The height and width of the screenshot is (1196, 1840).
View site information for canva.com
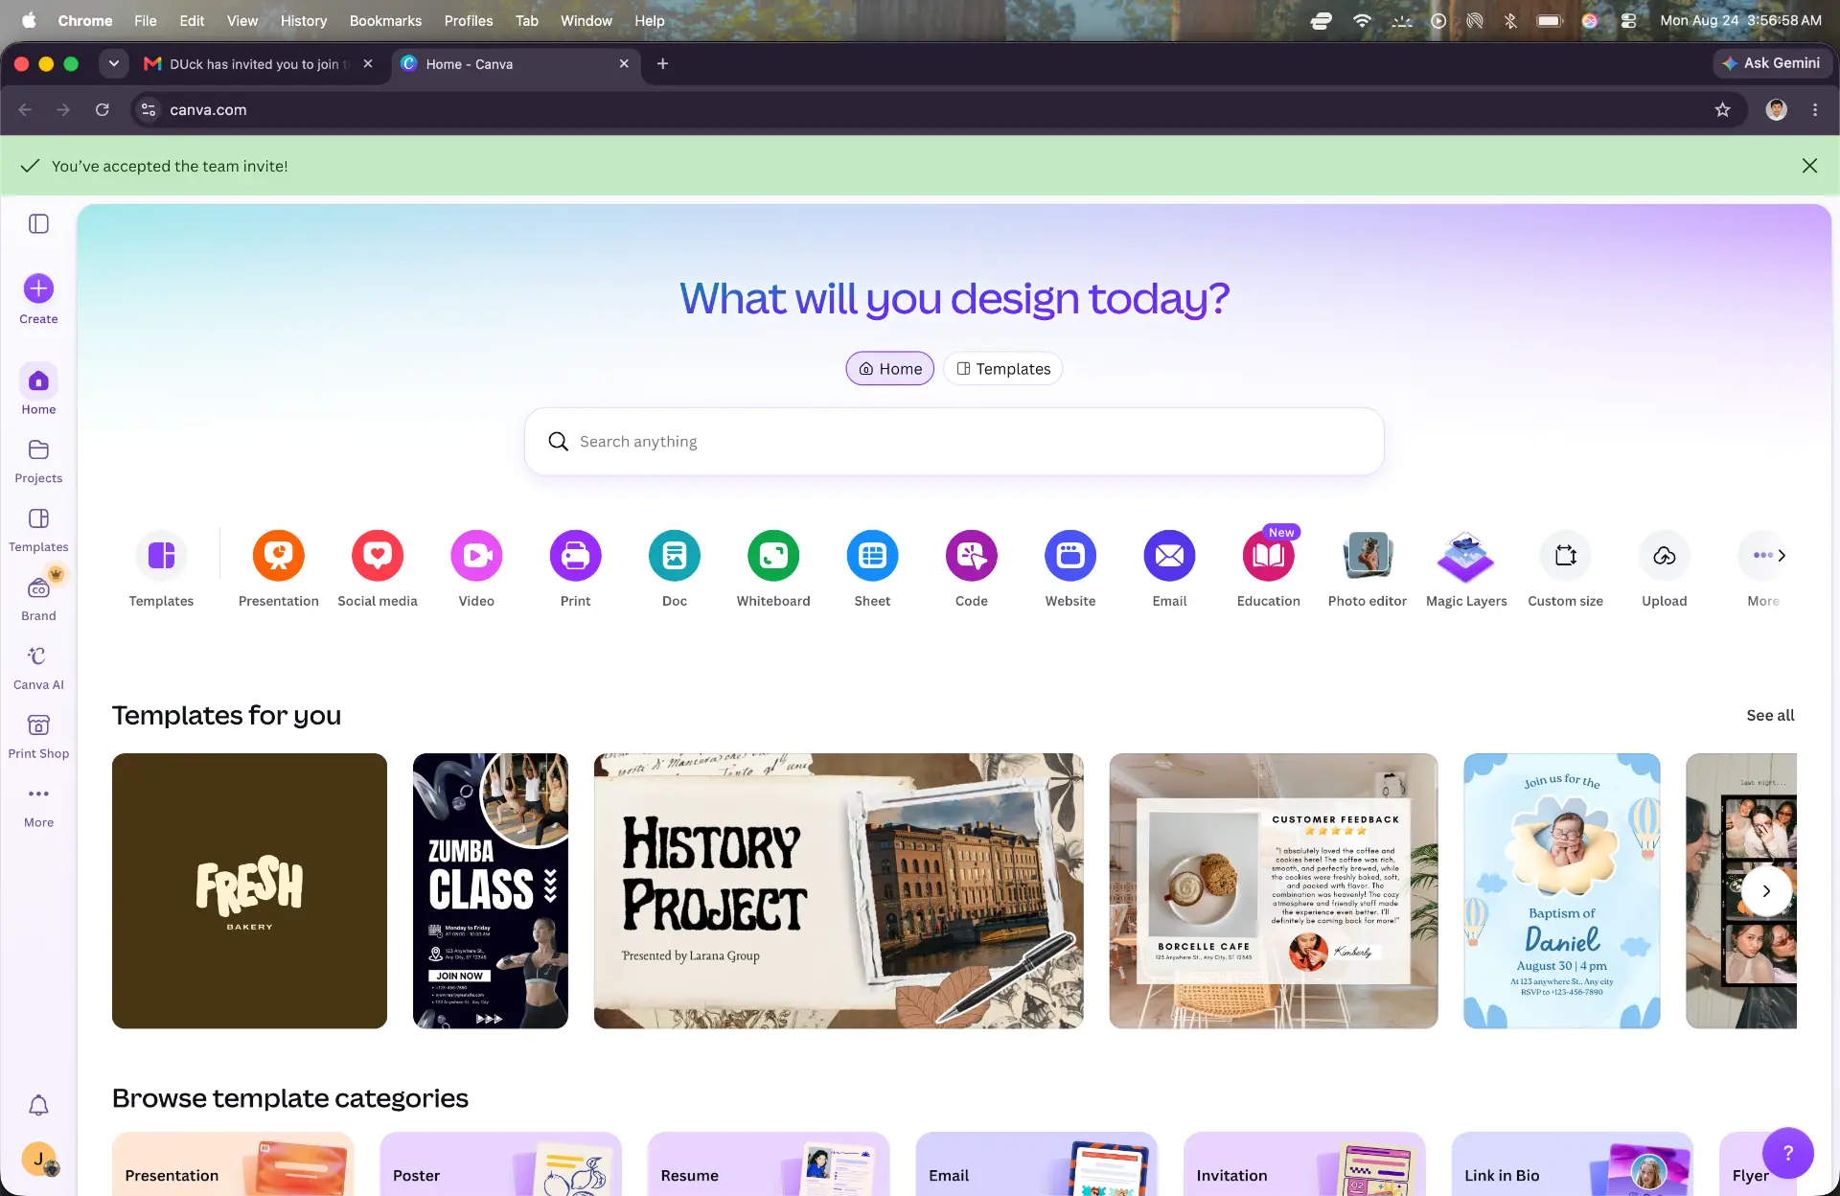click(149, 109)
